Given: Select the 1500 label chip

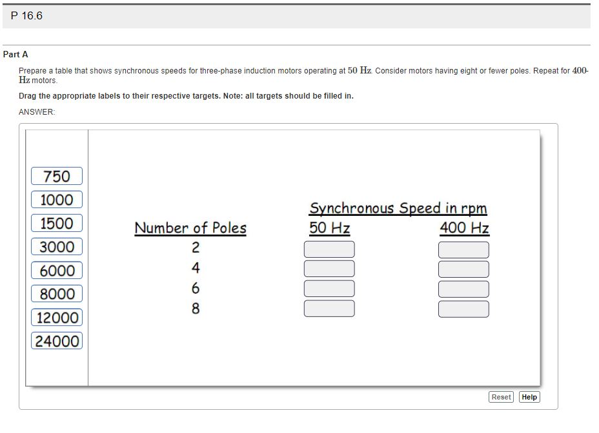Looking at the screenshot, I should tap(56, 223).
